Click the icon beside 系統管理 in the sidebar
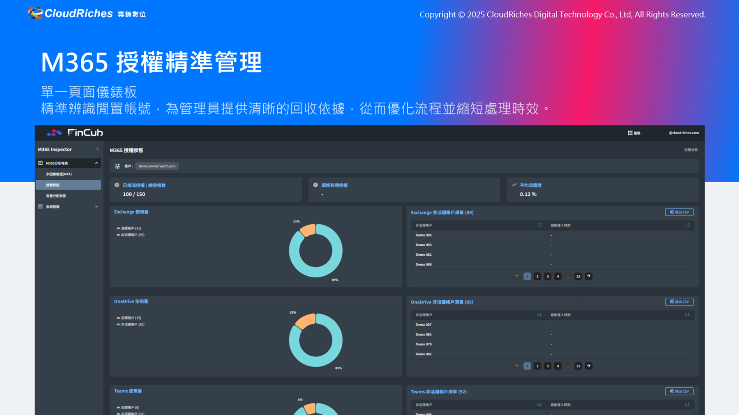 [x=41, y=207]
